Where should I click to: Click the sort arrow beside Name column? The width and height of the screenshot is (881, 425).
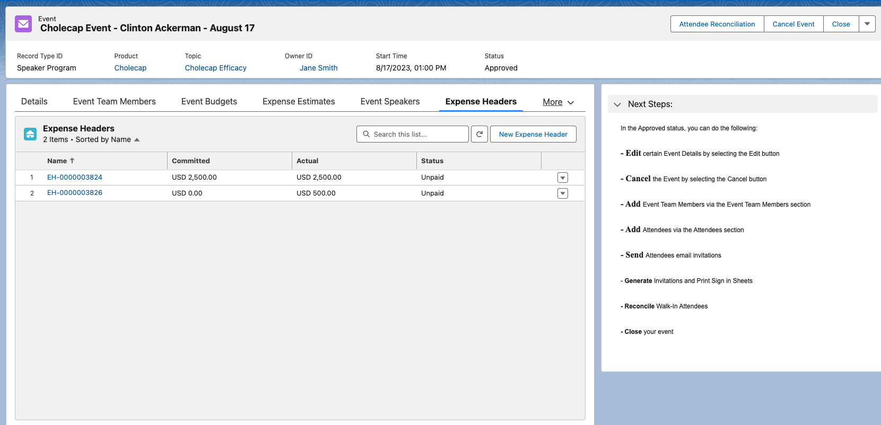[x=72, y=161]
